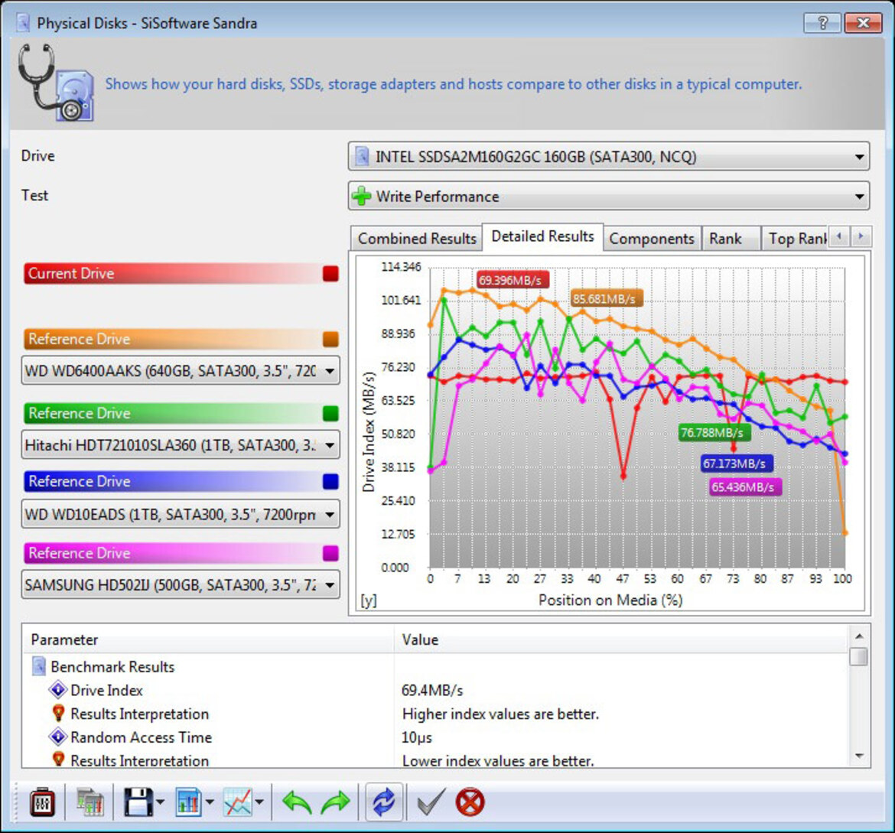
Task: Click the bar chart view icon
Action: (188, 802)
